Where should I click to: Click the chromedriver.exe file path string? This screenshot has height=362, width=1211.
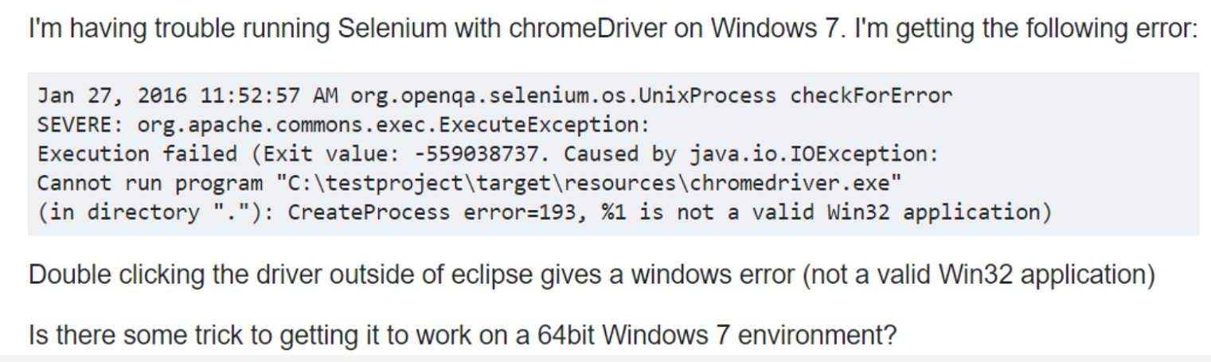(588, 183)
